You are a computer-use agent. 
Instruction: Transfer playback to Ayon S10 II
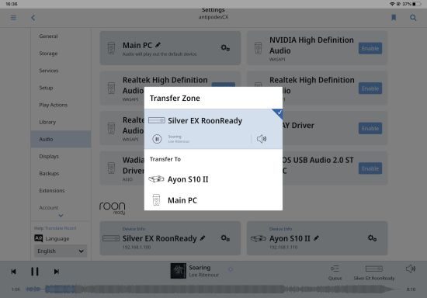coord(213,179)
